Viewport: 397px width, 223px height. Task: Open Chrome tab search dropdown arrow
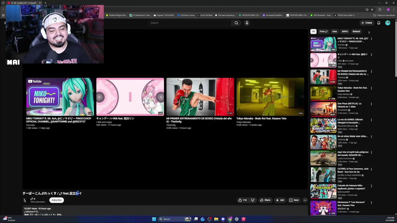[x=3, y=3]
